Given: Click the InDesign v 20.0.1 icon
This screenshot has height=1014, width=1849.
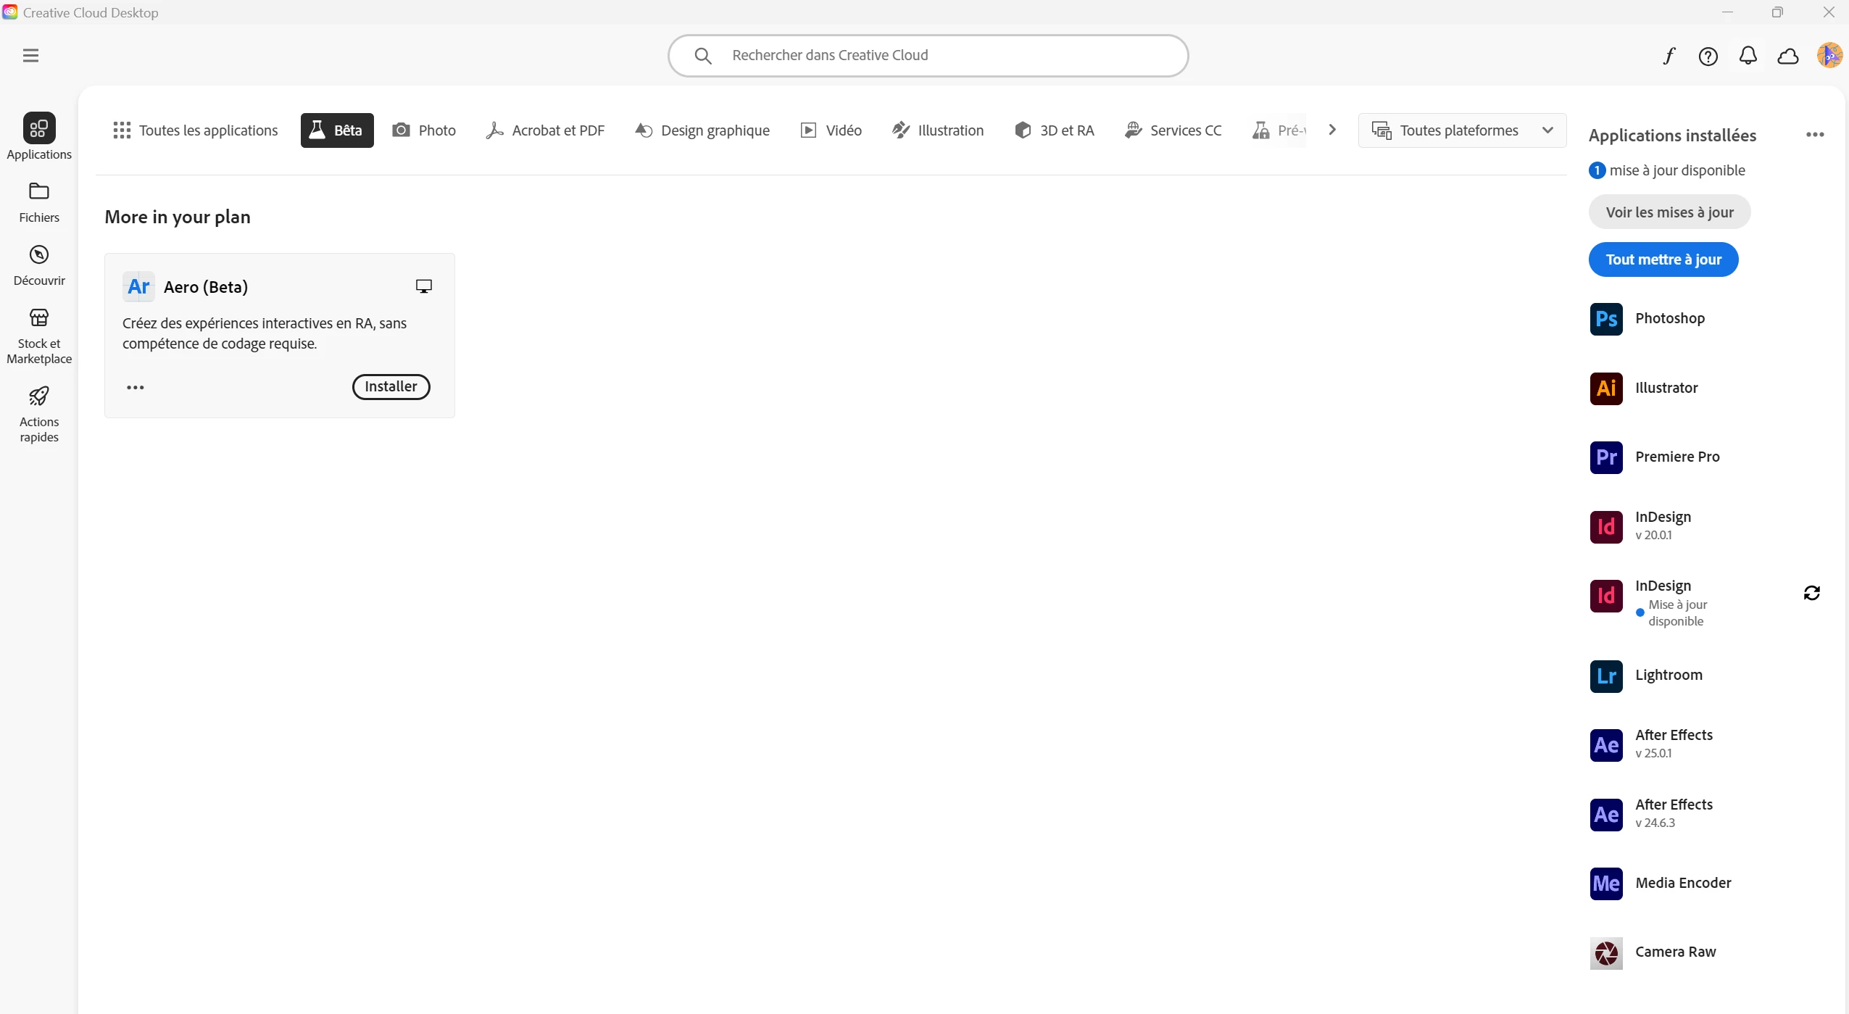Looking at the screenshot, I should coord(1605,527).
